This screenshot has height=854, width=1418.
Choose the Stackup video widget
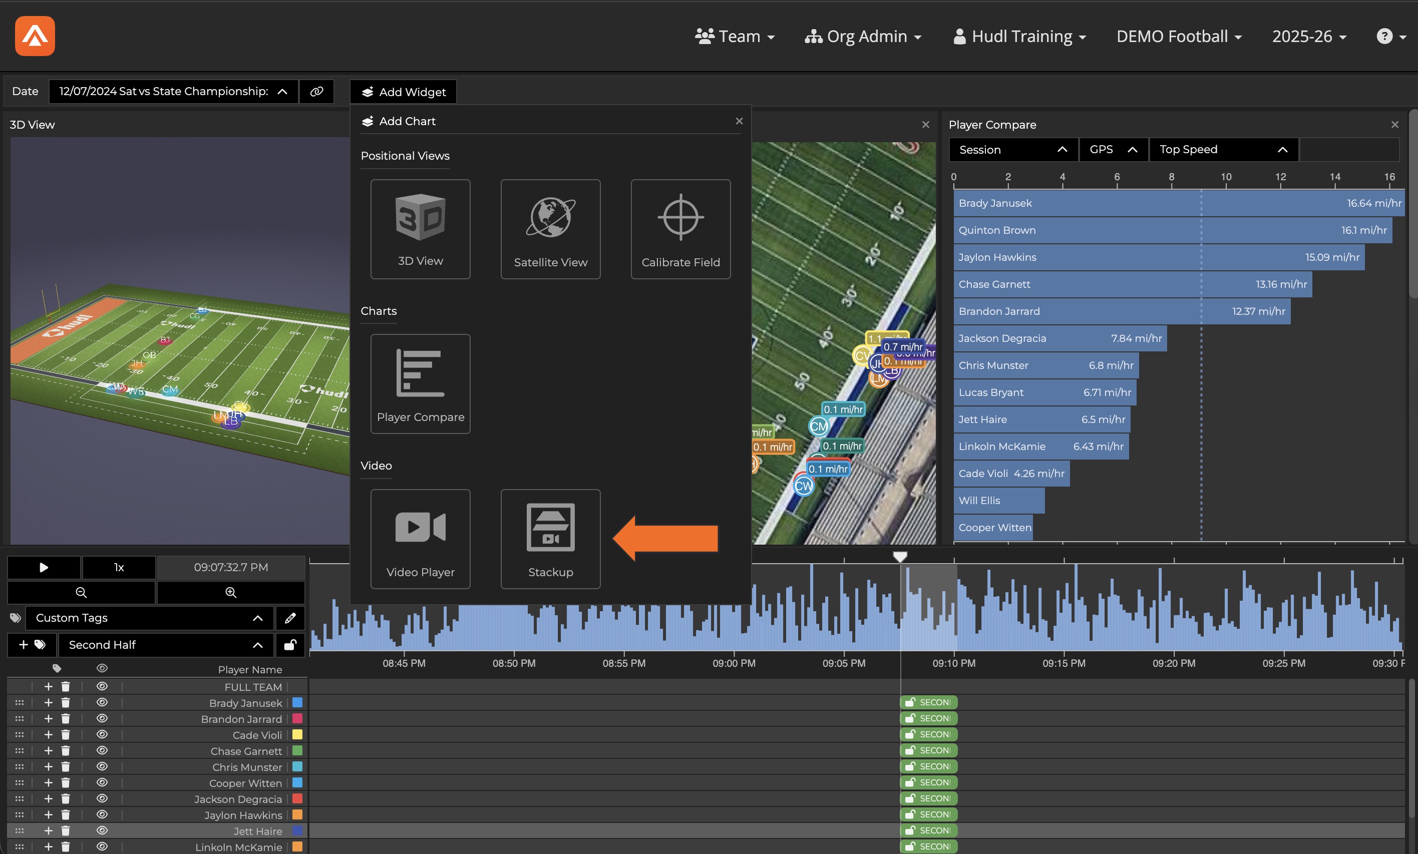point(550,539)
